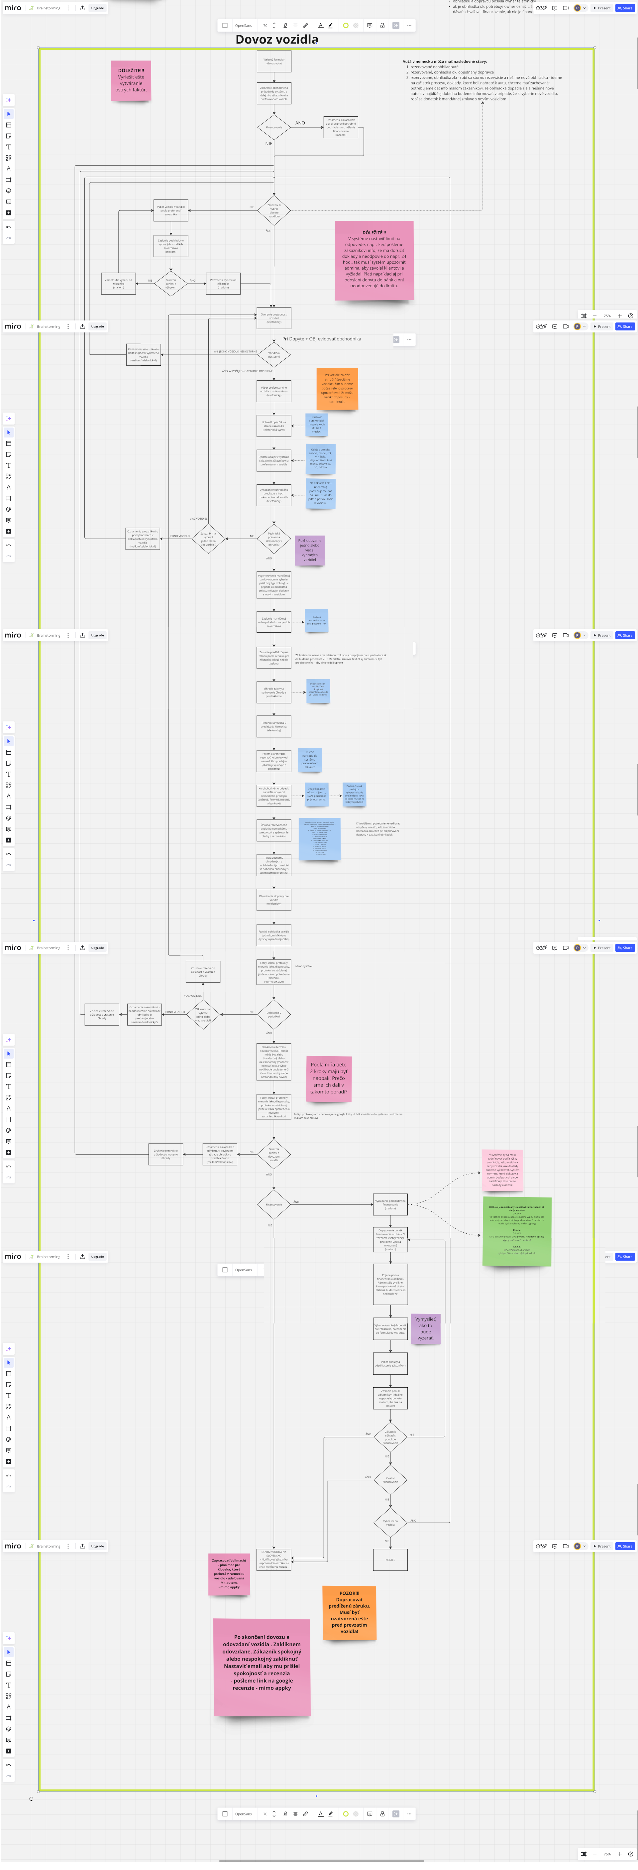Pick Sticky note tool in topmost left toolbar
The width and height of the screenshot is (638, 1870).
click(x=9, y=136)
